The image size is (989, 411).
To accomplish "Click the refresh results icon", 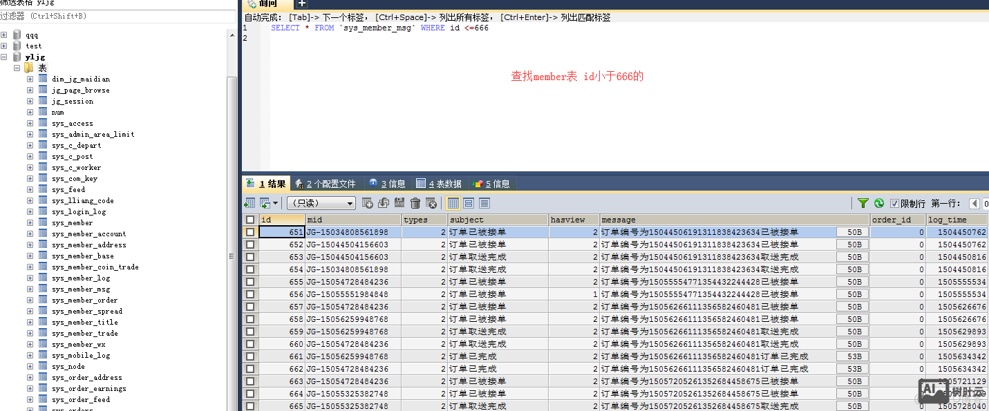I will pyautogui.click(x=879, y=202).
